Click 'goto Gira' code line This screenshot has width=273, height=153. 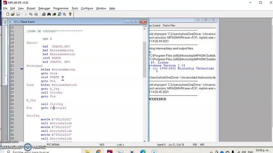49,74
